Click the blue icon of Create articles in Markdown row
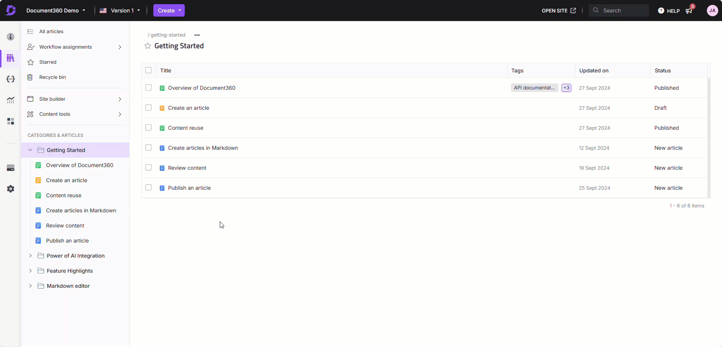Image resolution: width=722 pixels, height=347 pixels. (x=162, y=148)
